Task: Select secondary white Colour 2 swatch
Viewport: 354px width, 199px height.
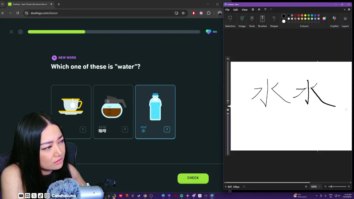Action: 284,21
